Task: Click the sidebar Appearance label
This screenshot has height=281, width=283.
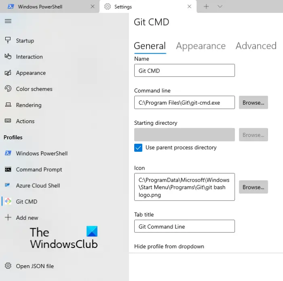Action: pos(31,73)
